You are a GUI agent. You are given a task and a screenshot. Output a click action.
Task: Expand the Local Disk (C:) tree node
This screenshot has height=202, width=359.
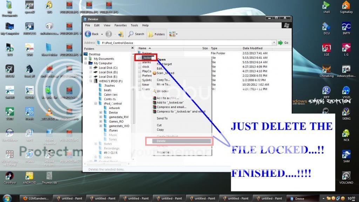[91, 68]
